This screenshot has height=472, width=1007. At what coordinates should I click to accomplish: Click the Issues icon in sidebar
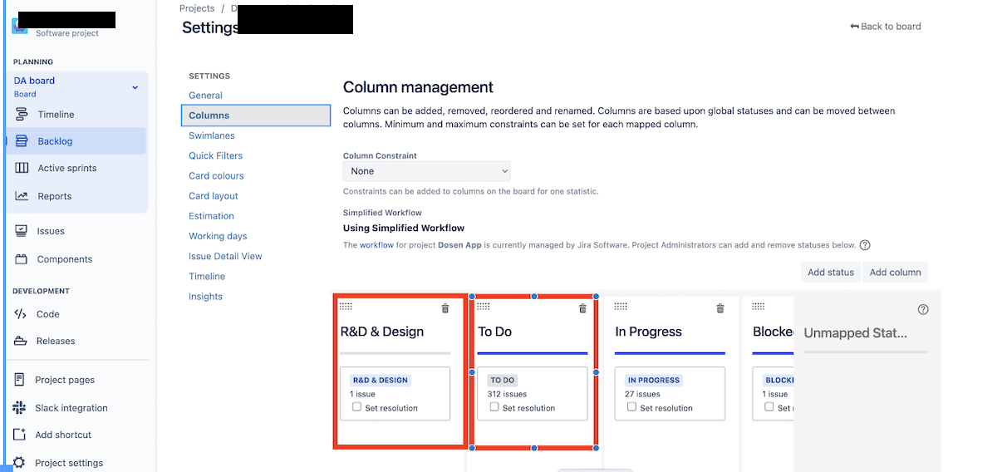[x=22, y=231]
